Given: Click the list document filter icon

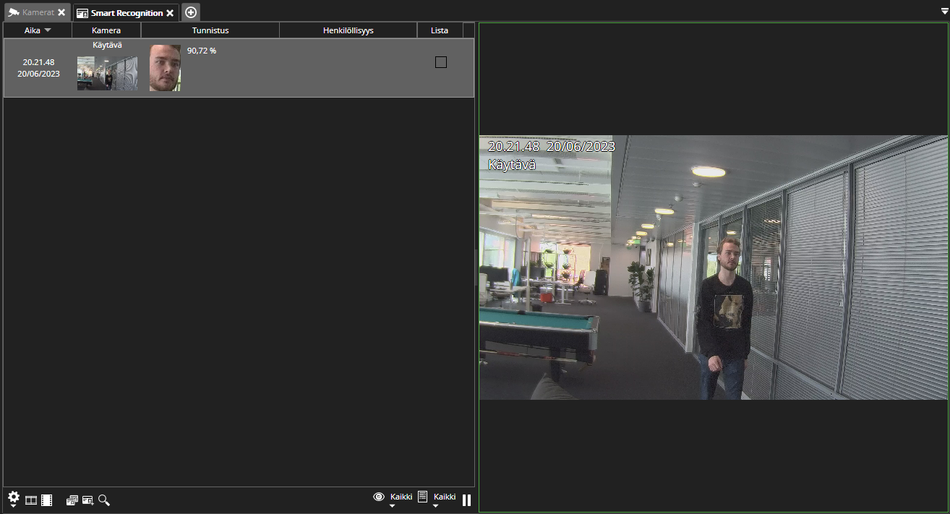Looking at the screenshot, I should pos(423,497).
